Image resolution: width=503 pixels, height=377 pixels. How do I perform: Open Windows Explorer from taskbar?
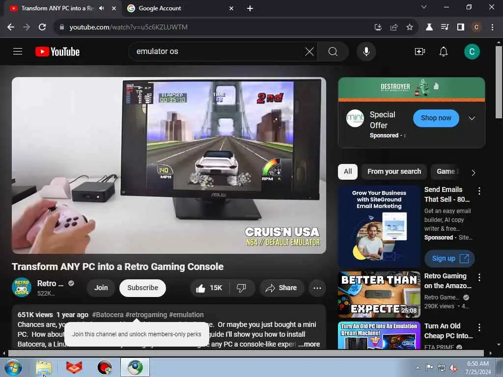tap(44, 368)
